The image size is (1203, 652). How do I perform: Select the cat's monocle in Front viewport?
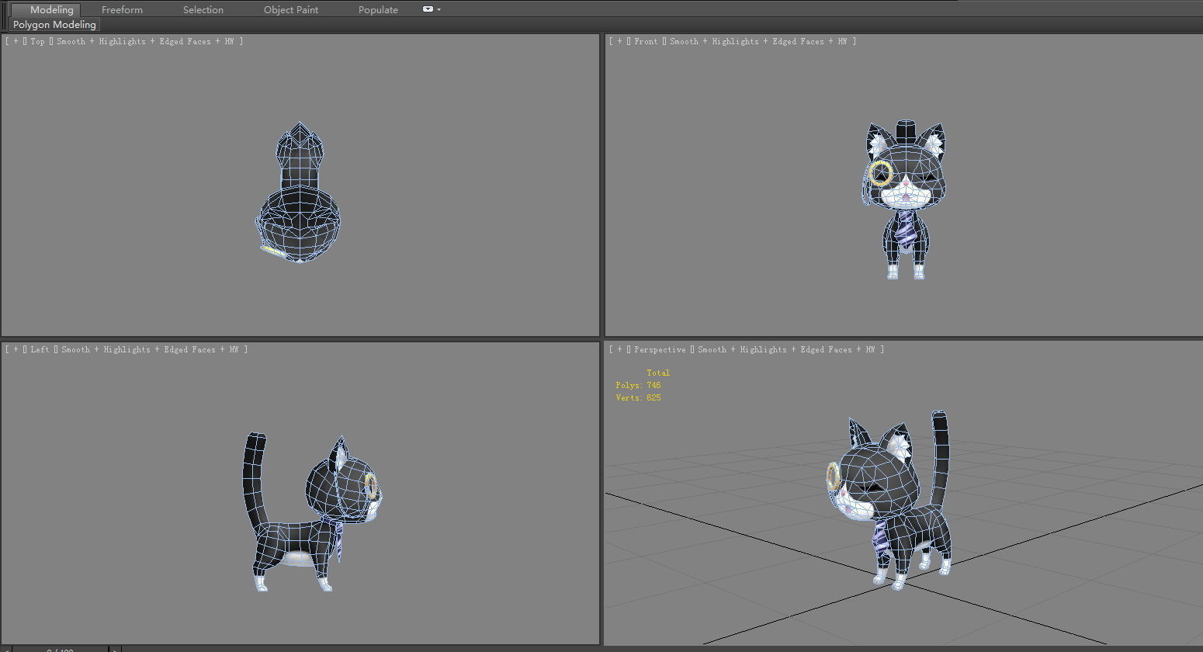880,173
